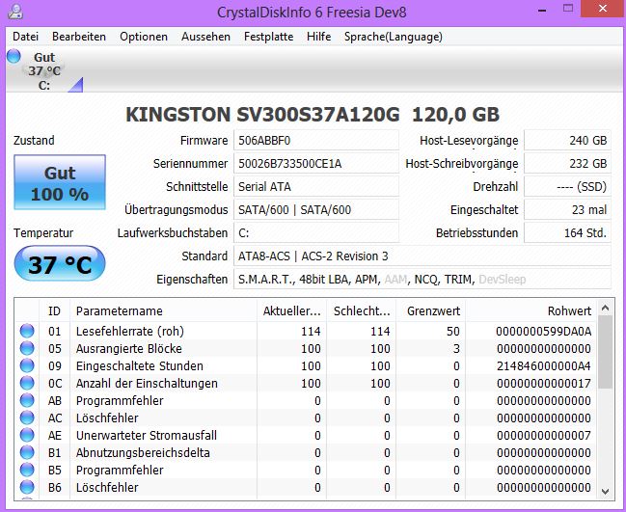This screenshot has width=626, height=512.
Task: Click Host-Lesevorgänge value 240 GB
Action: point(567,141)
